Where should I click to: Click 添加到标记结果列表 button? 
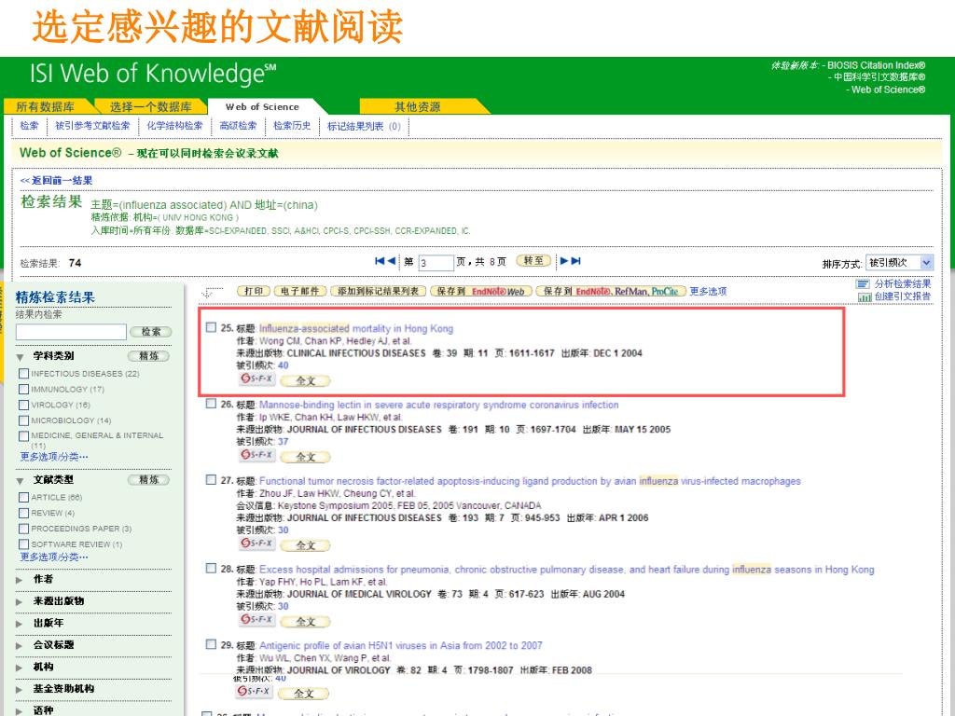379,291
